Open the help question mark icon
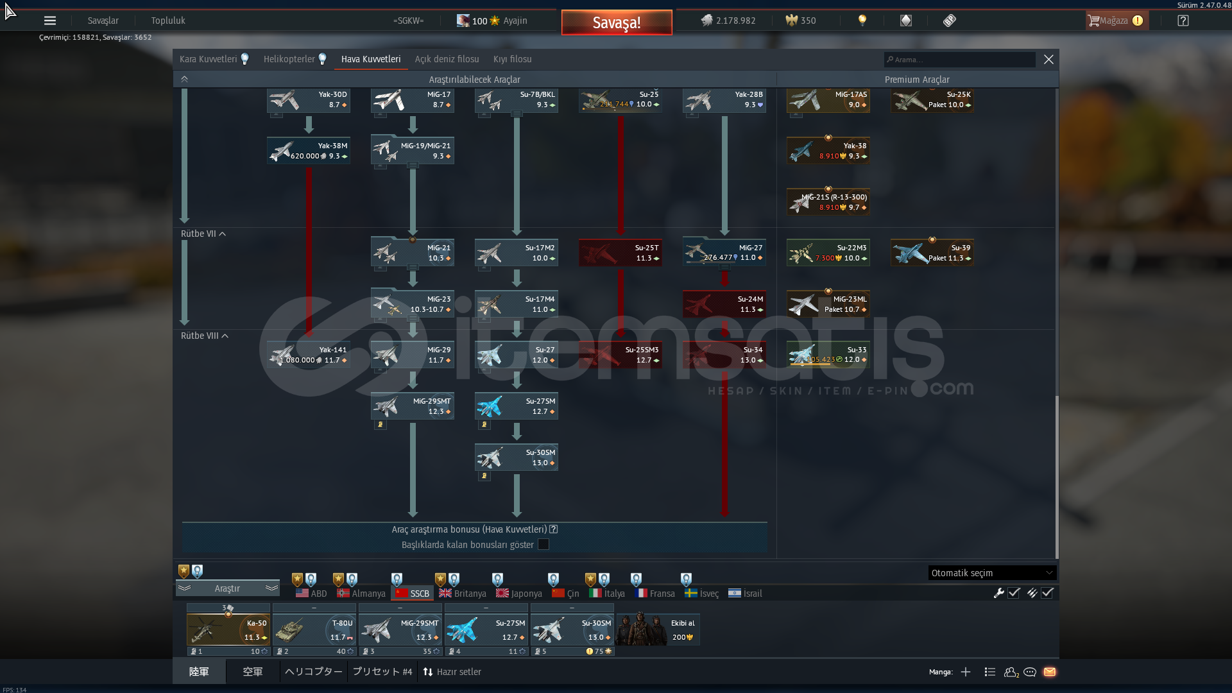Screen dimensions: 1232x693 1183,21
